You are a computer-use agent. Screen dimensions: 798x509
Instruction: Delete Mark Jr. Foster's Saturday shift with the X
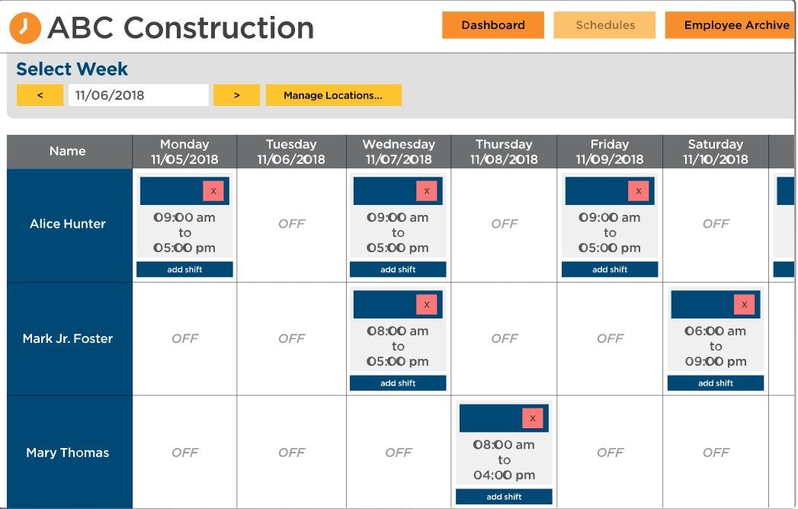pyautogui.click(x=744, y=304)
